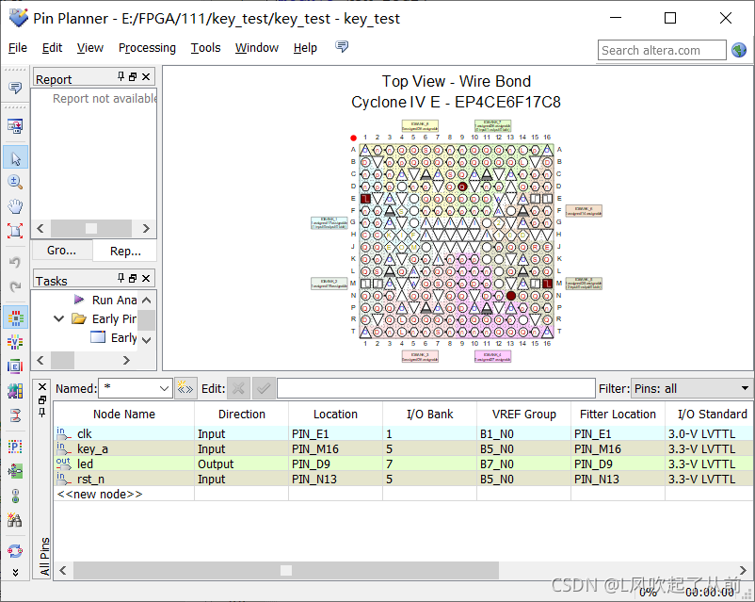Click the binoculars find icon
The height and width of the screenshot is (602, 755).
(x=15, y=520)
